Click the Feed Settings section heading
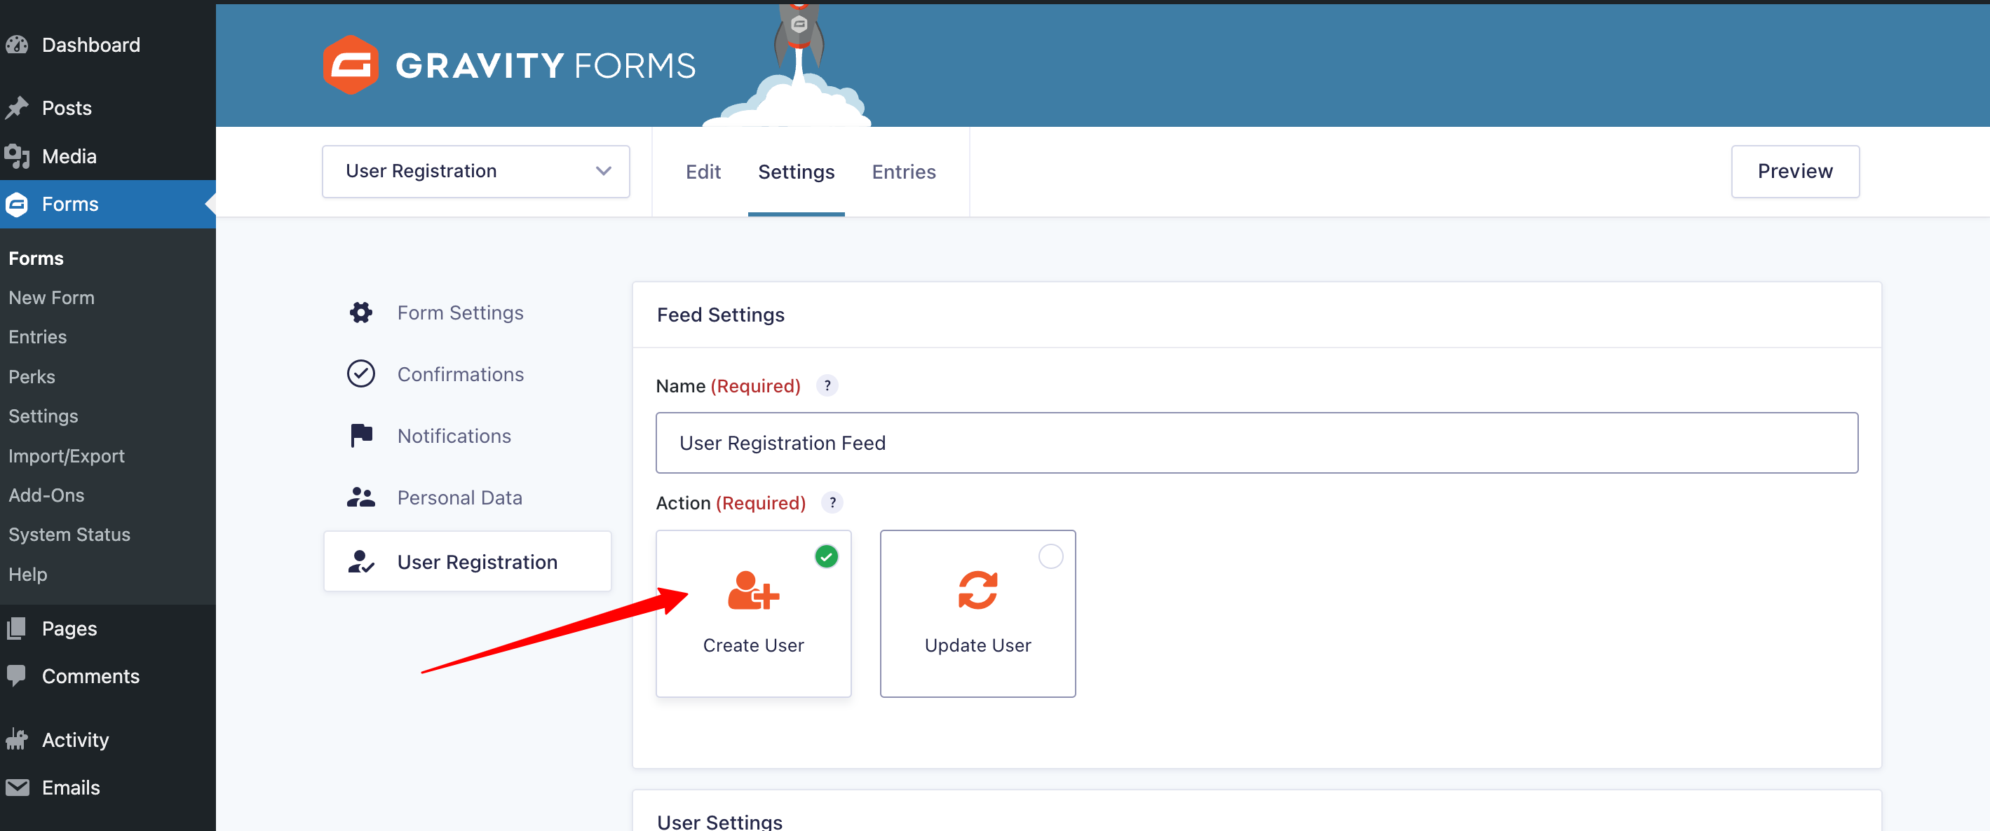 tap(721, 315)
